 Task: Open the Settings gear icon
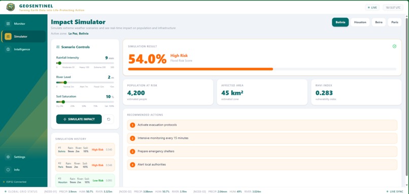(x=8, y=157)
